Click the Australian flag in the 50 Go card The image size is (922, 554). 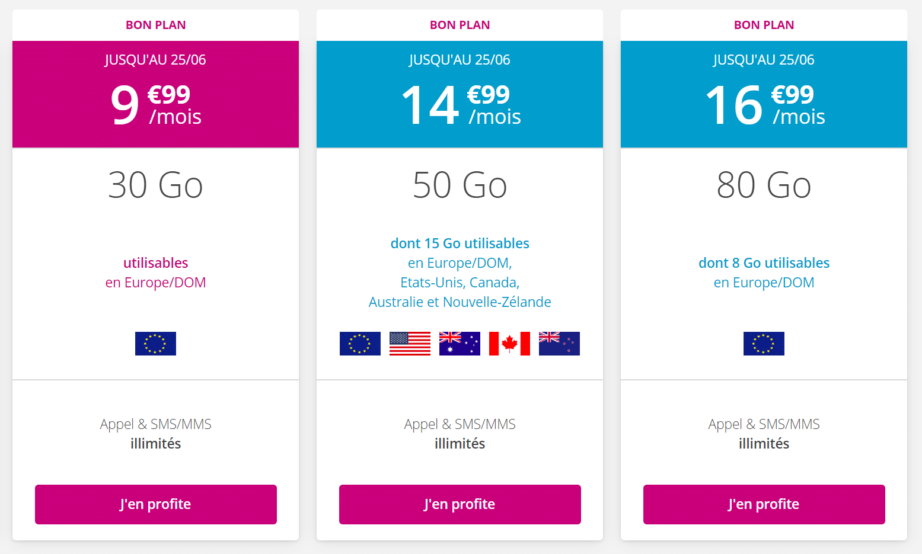pos(460,344)
